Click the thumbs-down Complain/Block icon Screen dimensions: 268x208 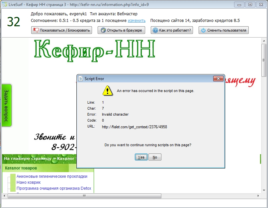tap(36, 30)
